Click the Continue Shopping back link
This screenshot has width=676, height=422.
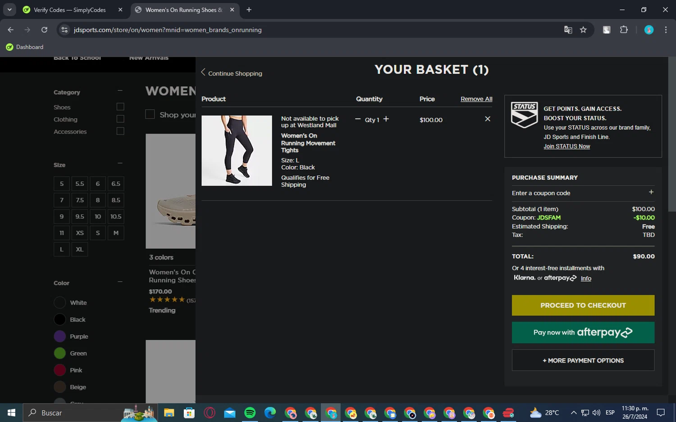coord(231,73)
